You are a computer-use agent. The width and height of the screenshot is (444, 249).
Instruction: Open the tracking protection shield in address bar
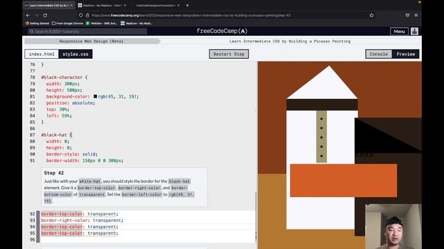point(81,15)
